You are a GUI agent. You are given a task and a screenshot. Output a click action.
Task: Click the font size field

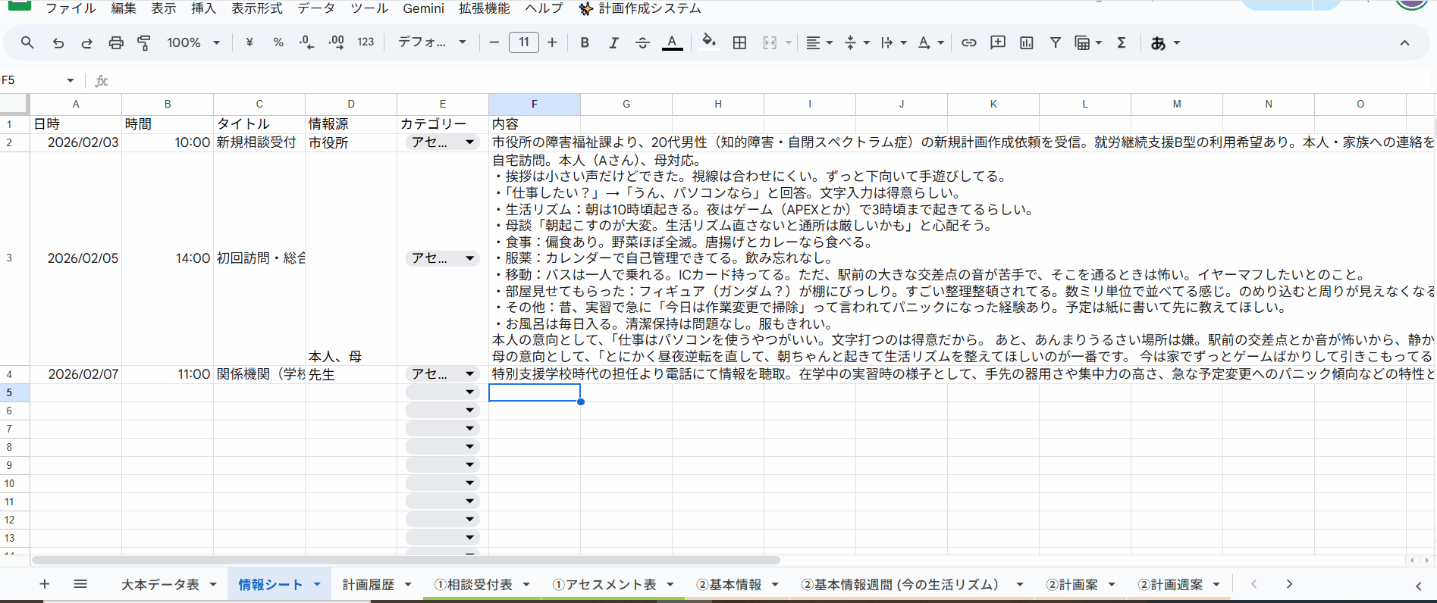pos(524,42)
